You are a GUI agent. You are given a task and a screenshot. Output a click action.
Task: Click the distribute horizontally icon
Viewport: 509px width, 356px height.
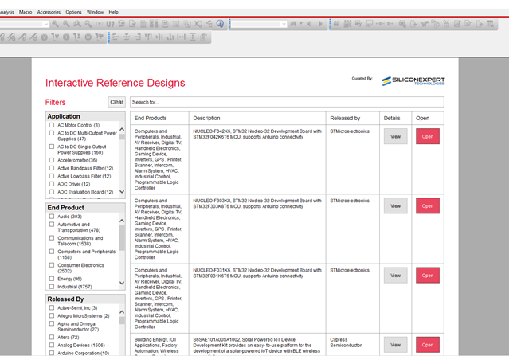click(x=181, y=37)
